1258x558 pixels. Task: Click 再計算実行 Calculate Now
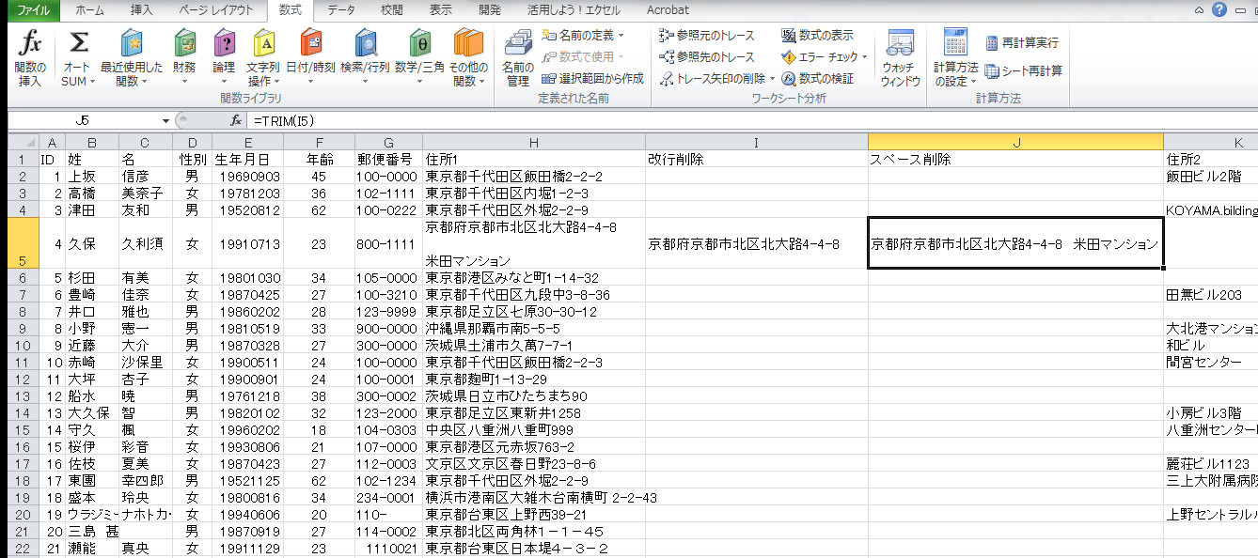point(1022,43)
